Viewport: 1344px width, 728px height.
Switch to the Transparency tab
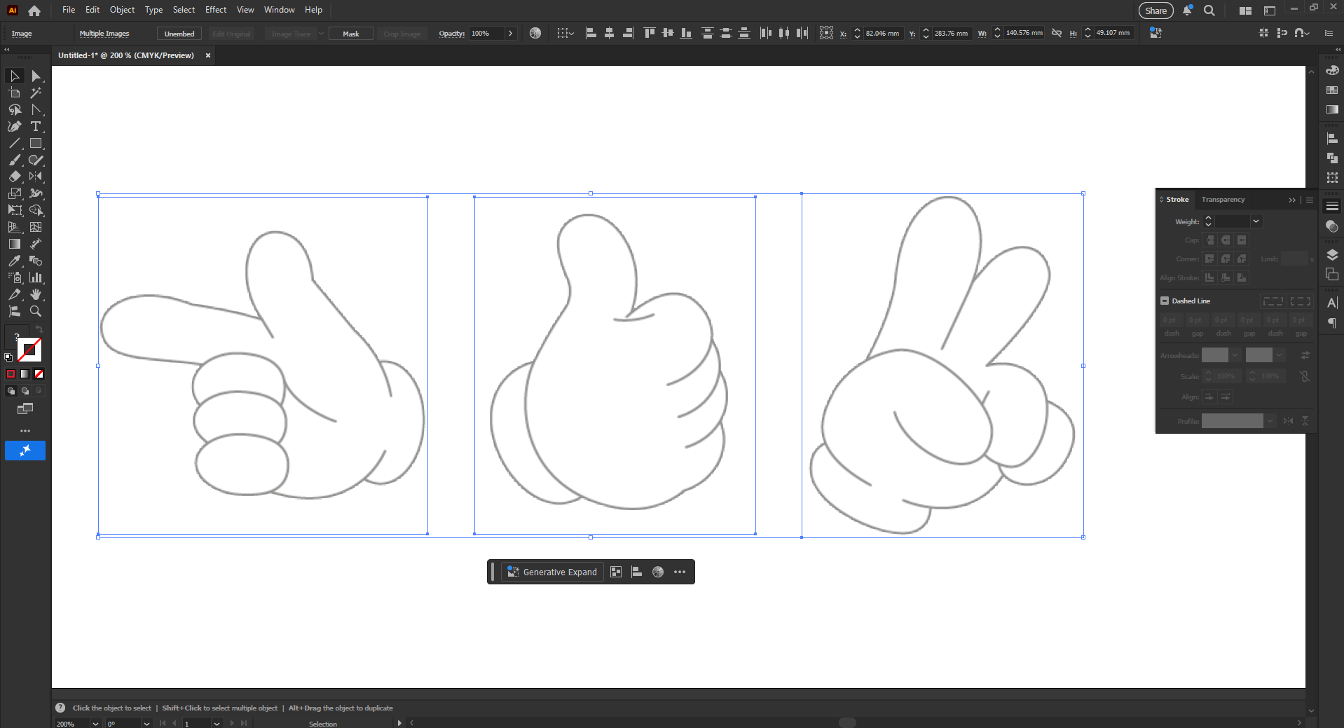pyautogui.click(x=1223, y=200)
